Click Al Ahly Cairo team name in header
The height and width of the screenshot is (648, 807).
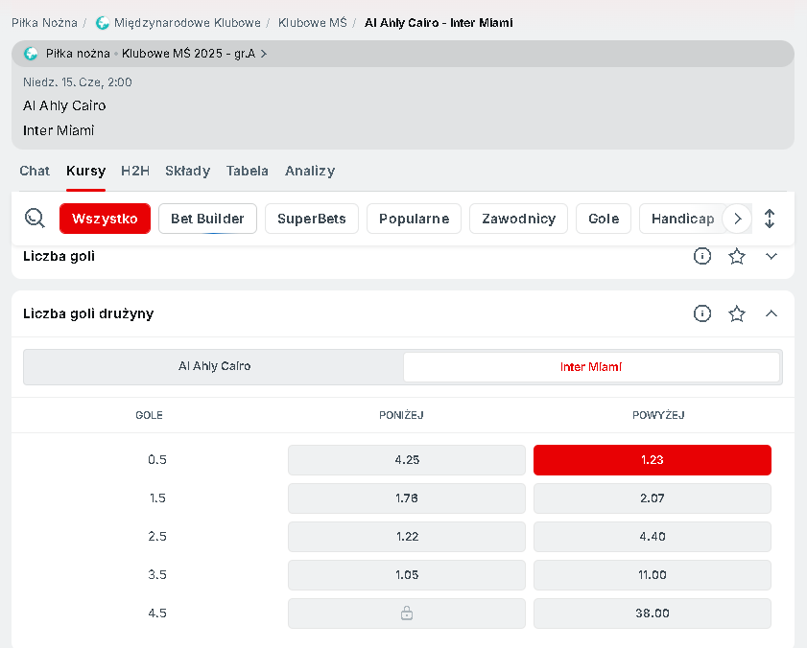pos(64,105)
